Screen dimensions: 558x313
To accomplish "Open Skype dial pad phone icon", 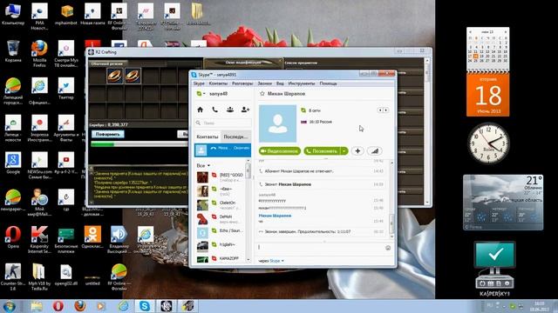I will pos(215,110).
